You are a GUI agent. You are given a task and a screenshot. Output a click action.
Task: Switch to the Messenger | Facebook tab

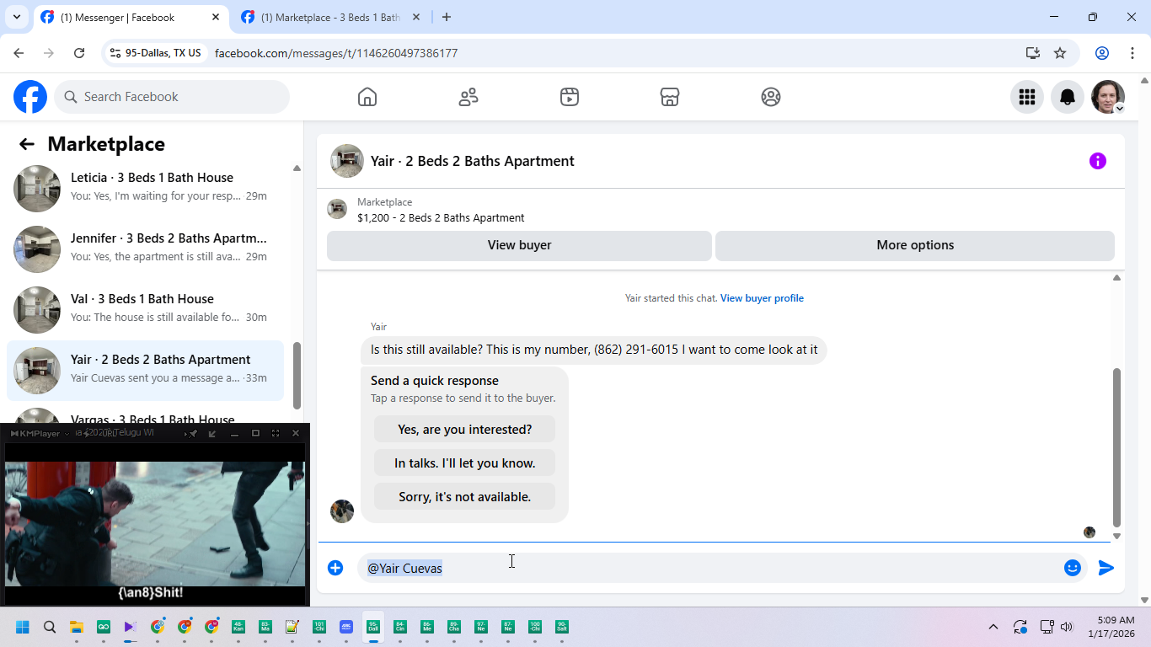[x=131, y=17]
